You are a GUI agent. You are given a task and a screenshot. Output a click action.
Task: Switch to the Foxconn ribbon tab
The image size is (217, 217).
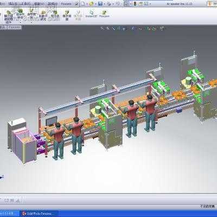coord(15,27)
